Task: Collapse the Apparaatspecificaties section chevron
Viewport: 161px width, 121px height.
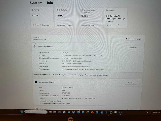Action: coord(142,47)
